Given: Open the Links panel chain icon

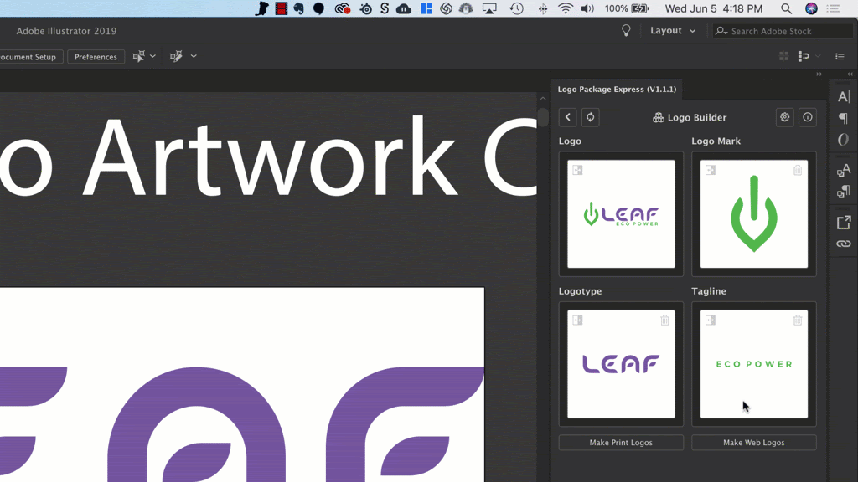Looking at the screenshot, I should pos(843,244).
